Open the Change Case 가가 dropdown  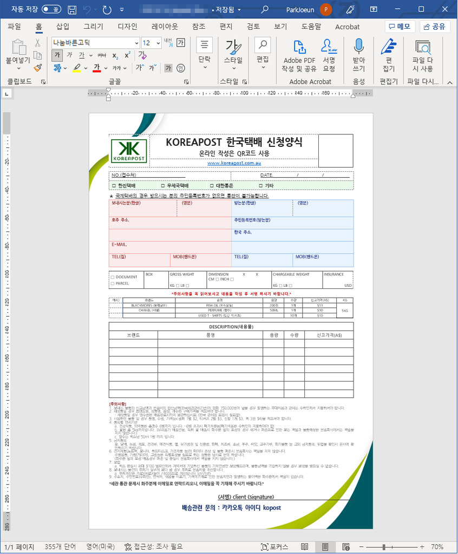tap(119, 68)
